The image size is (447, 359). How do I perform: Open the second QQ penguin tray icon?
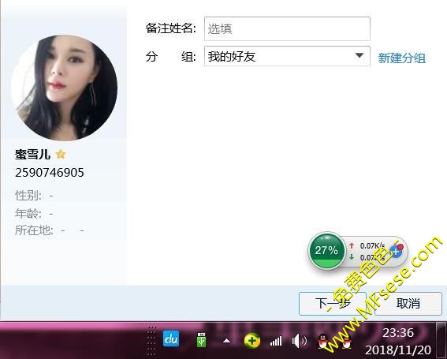click(x=345, y=341)
